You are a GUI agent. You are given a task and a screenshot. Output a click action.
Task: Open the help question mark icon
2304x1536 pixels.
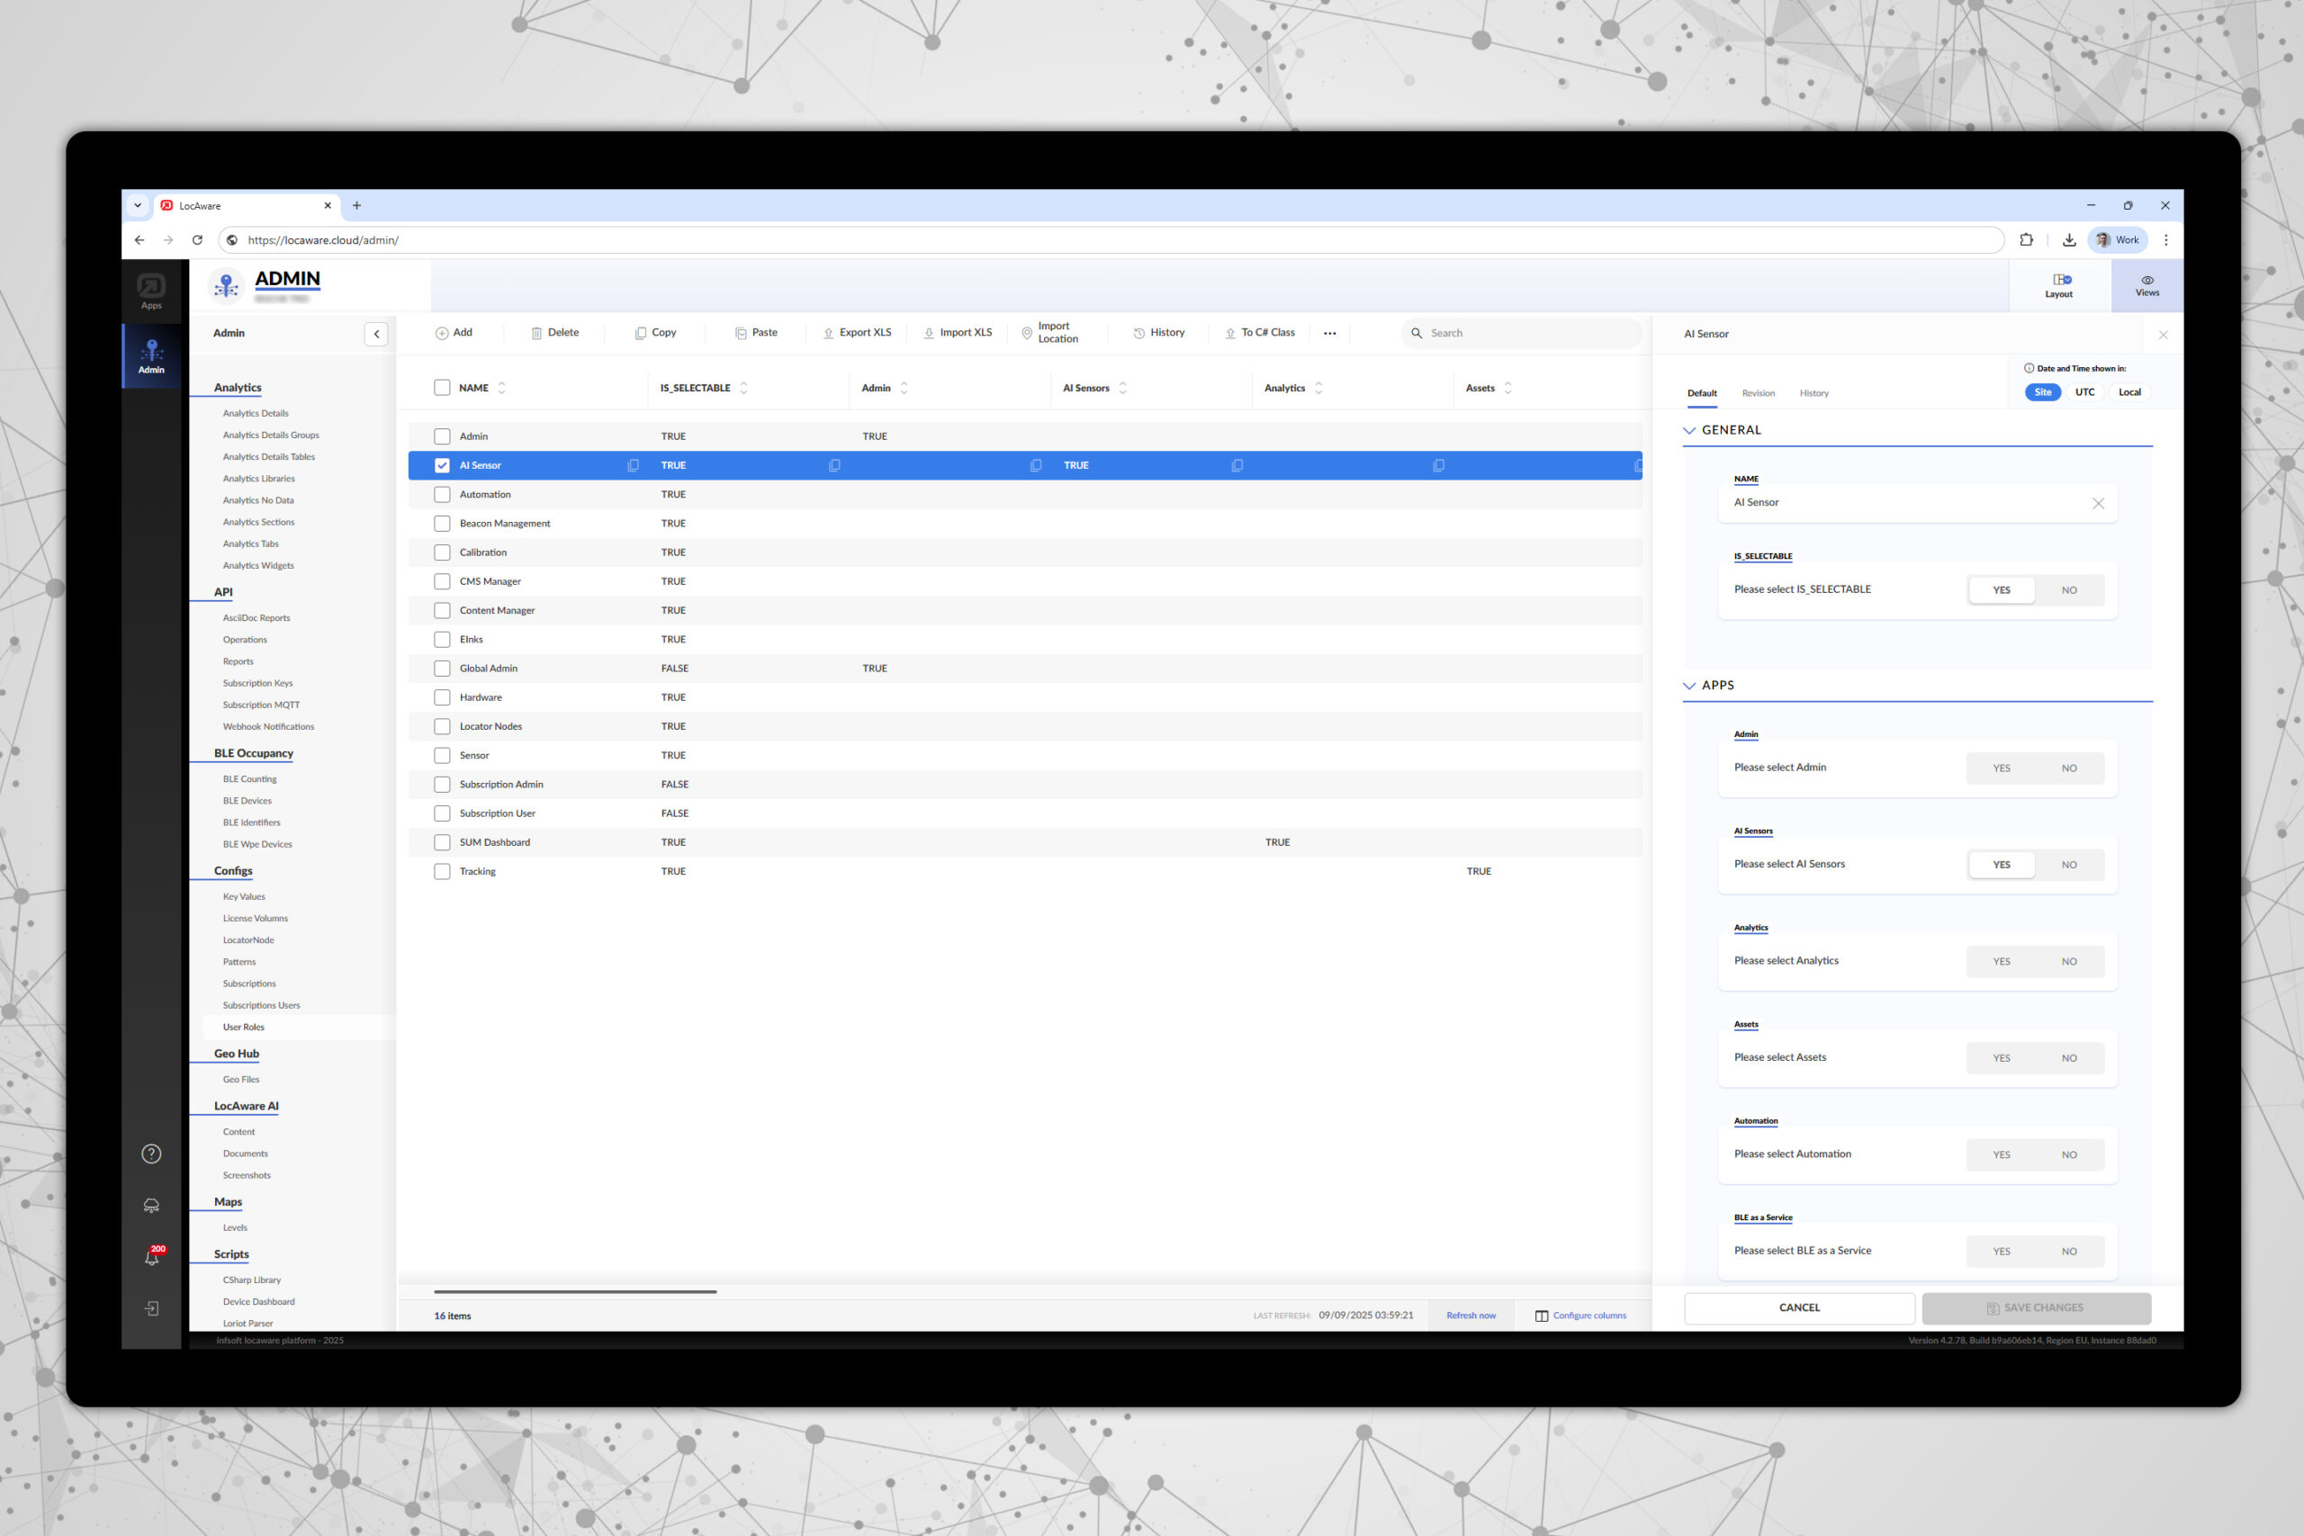151,1154
